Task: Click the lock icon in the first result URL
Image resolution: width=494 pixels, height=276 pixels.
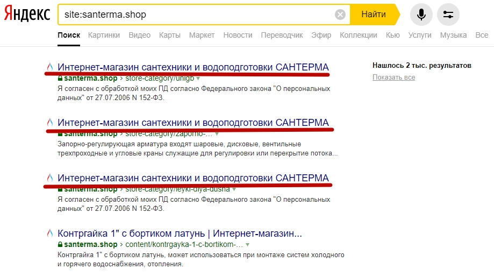Action: click(x=60, y=78)
